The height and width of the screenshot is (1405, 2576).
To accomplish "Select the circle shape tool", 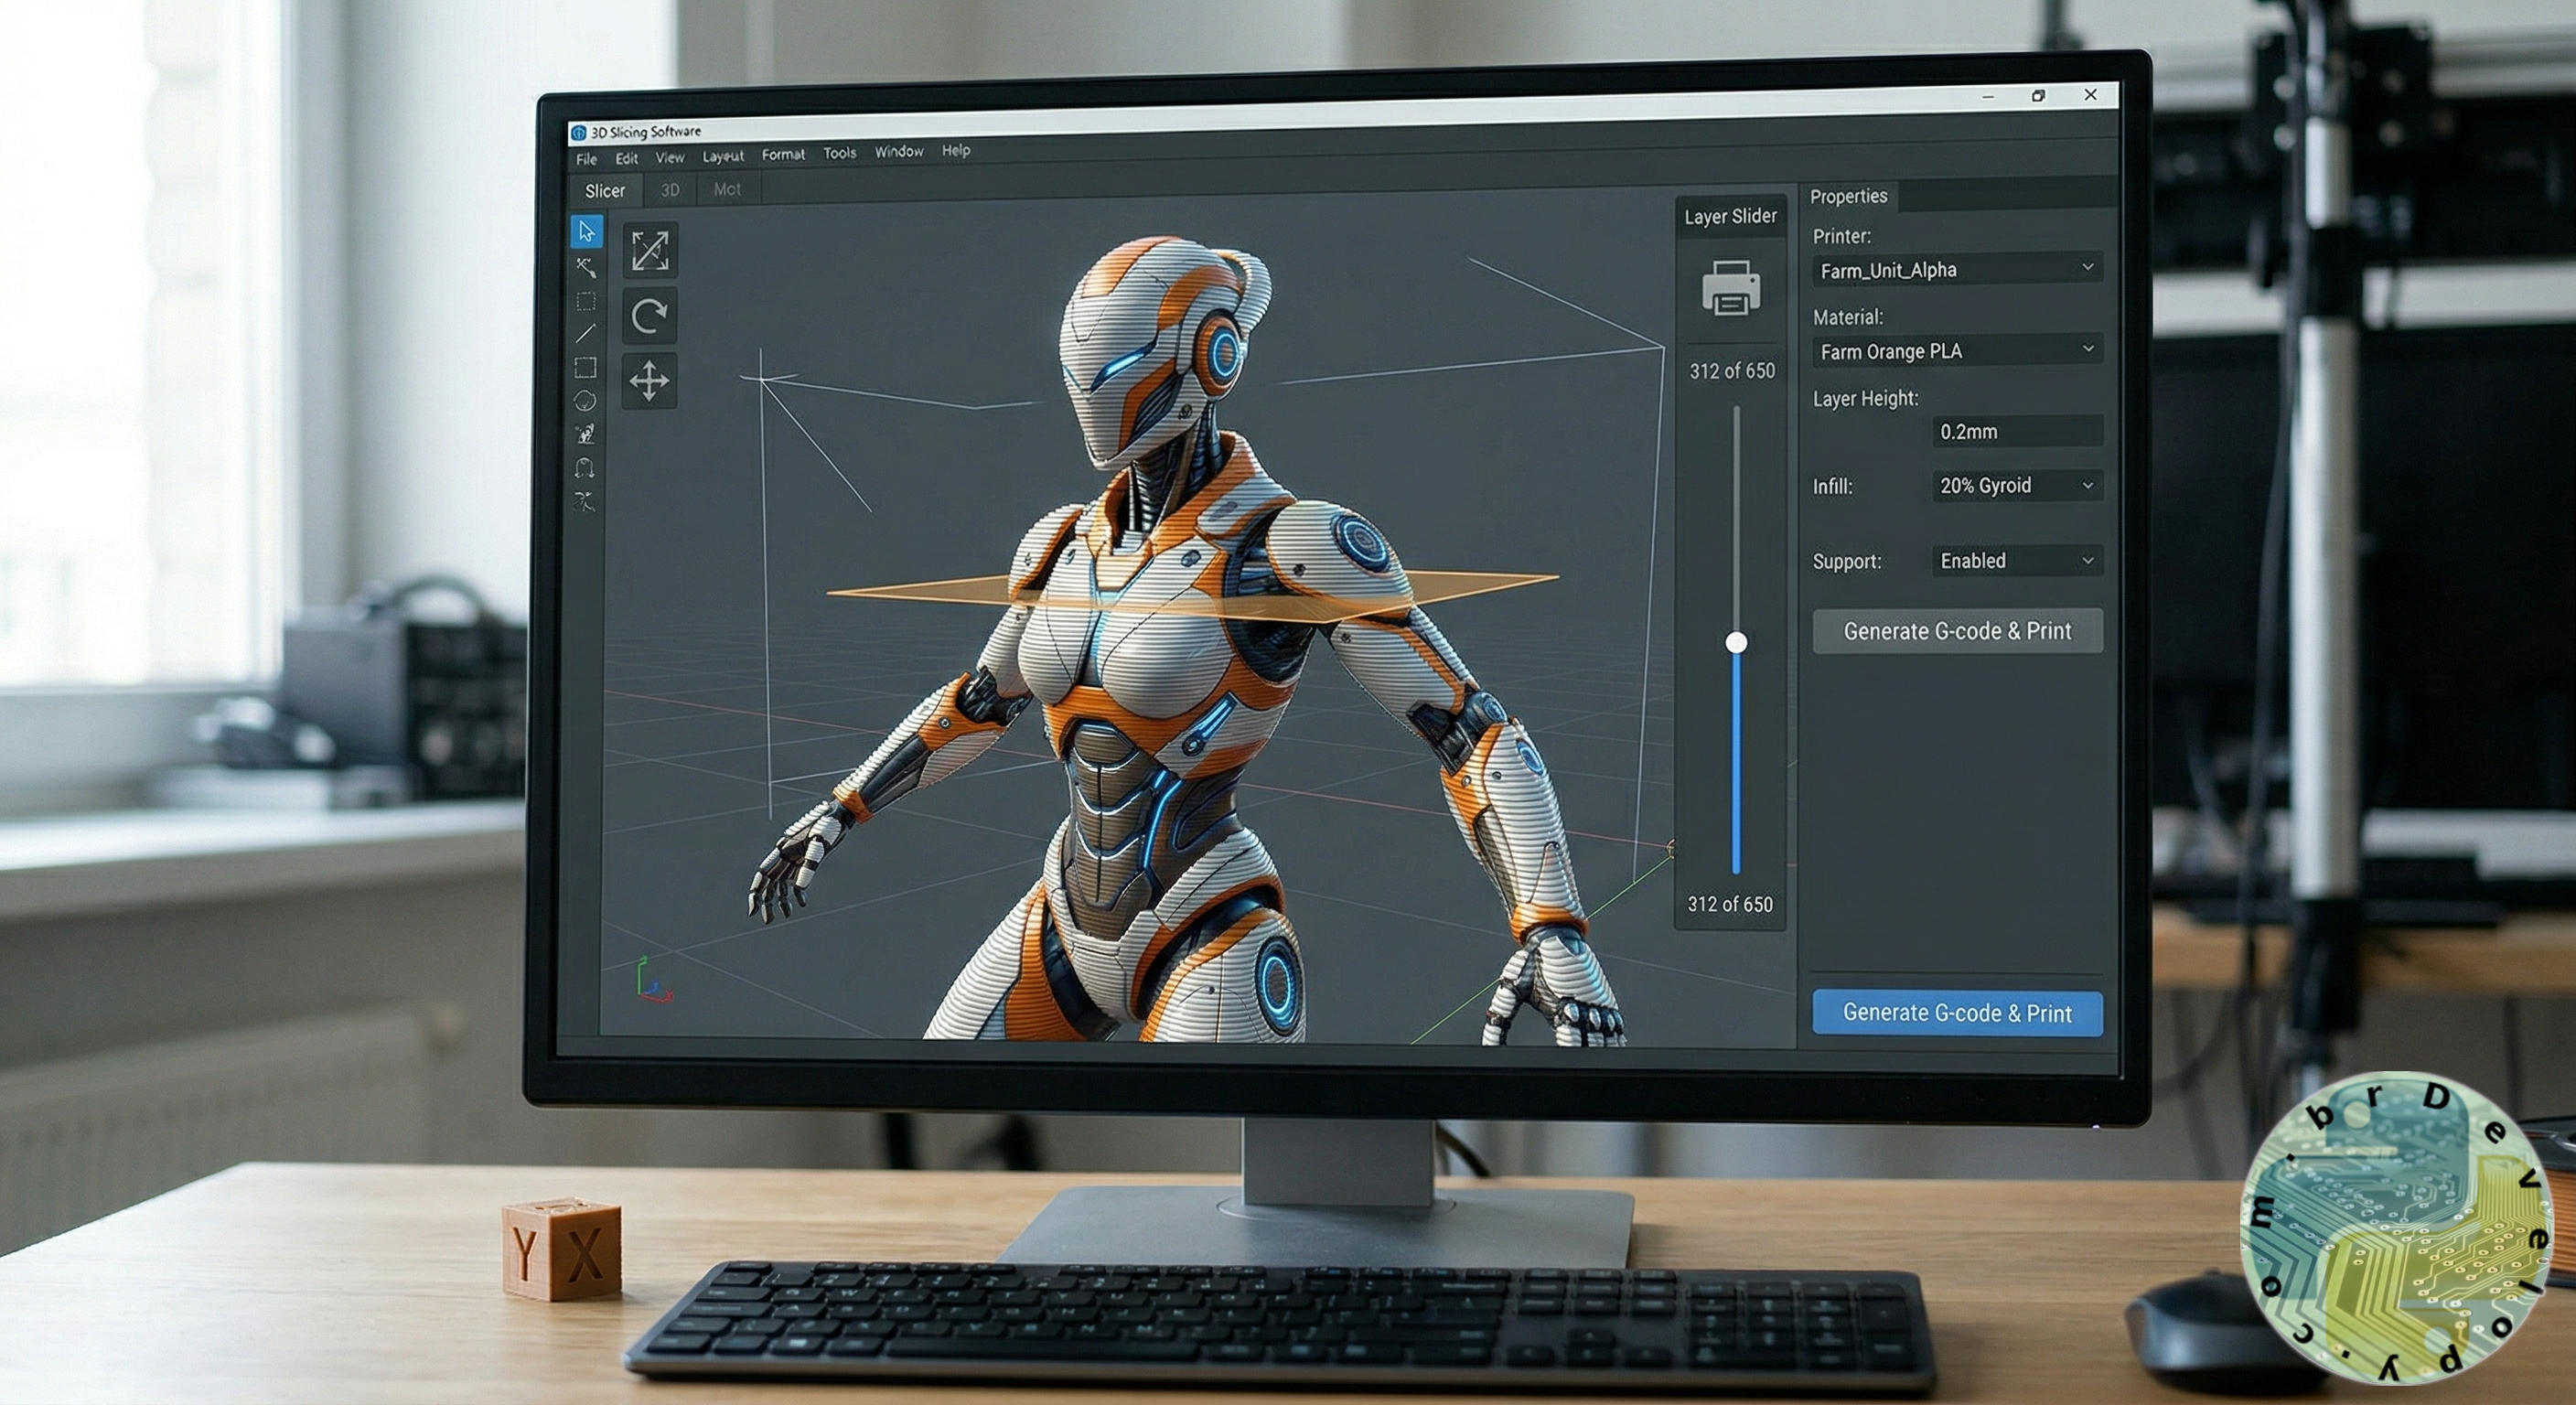I will (586, 399).
